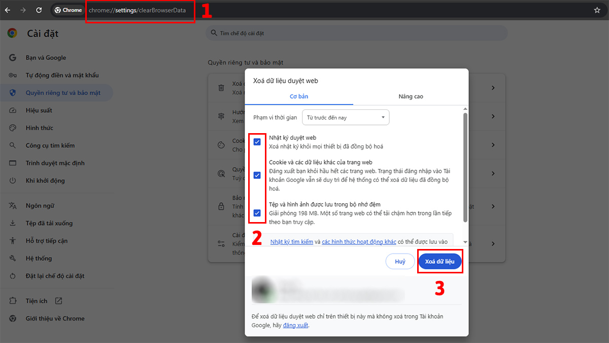Image resolution: width=609 pixels, height=343 pixels.
Task: Click the Xoá dữ liệu button
Action: pyautogui.click(x=440, y=261)
